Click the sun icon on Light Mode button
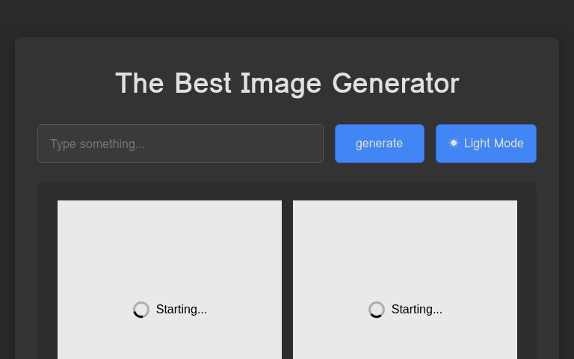This screenshot has height=359, width=574. point(454,143)
